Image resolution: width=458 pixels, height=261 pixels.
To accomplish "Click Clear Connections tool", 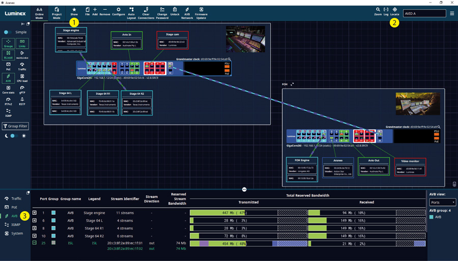I will click(146, 13).
